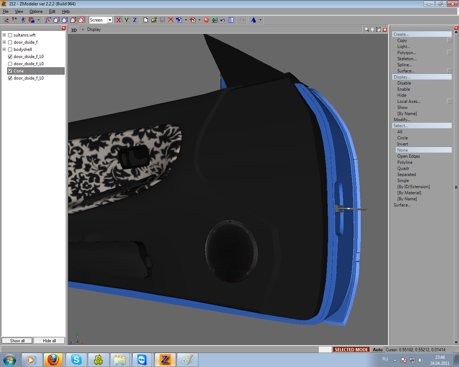Click the blue cone pivot icon
Screen dimensions: 459x367
254,20
